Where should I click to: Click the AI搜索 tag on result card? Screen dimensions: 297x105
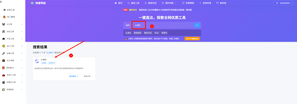pyautogui.click(x=44, y=63)
